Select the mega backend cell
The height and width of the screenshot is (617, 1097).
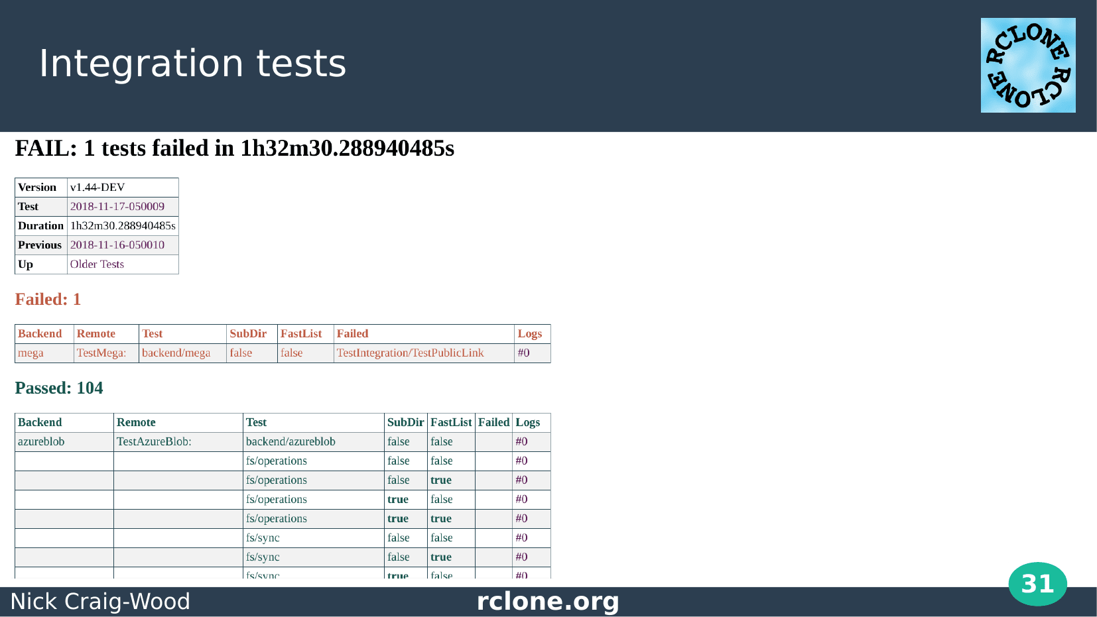point(44,353)
